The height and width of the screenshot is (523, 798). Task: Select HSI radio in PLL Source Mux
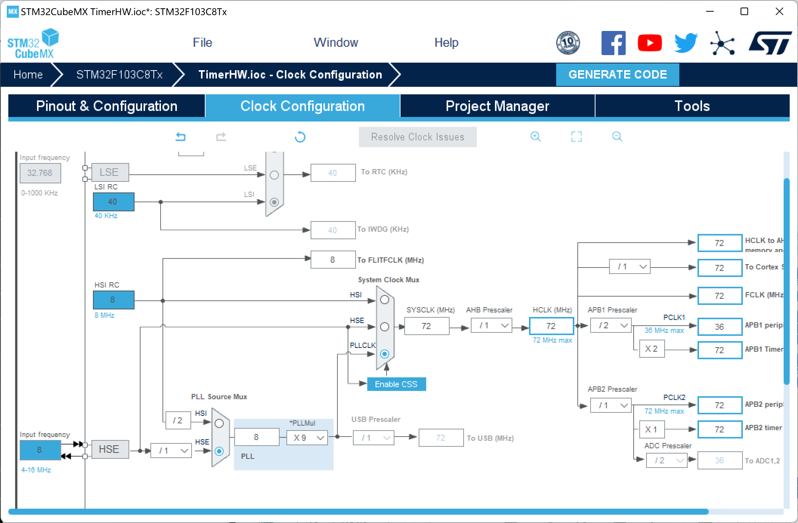click(219, 424)
